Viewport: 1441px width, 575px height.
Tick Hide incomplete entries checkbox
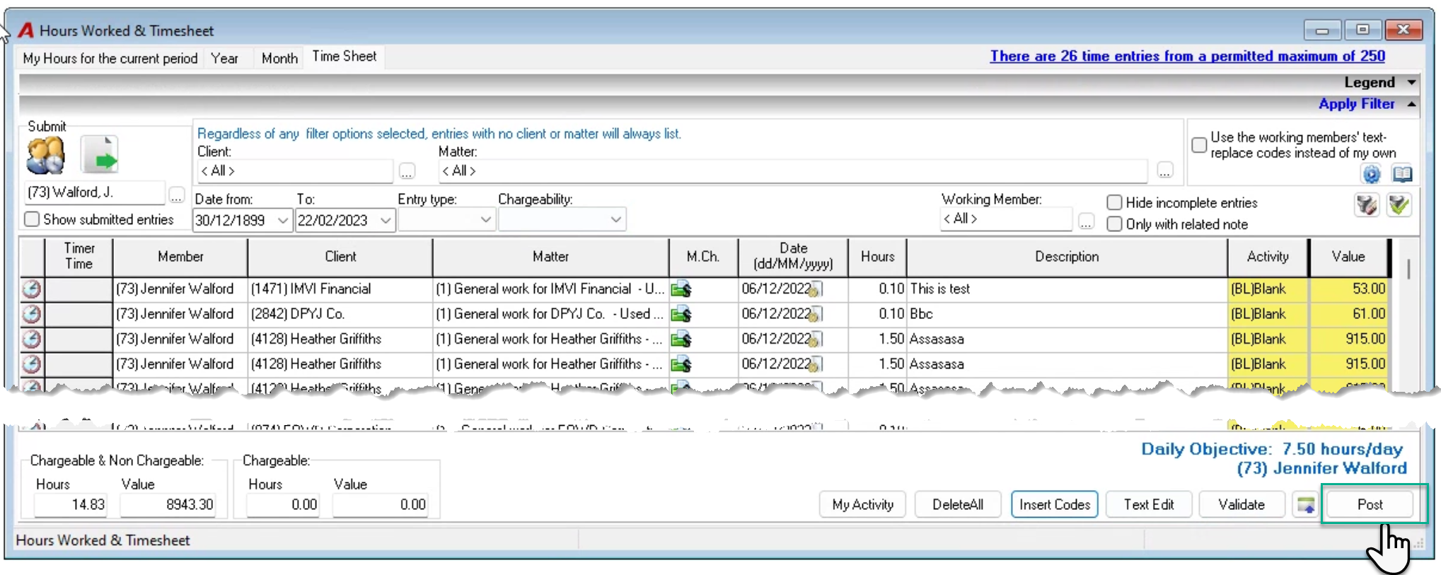(1114, 202)
